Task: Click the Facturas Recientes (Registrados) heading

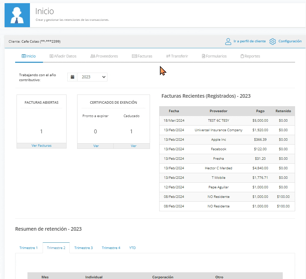Action: click(206, 96)
